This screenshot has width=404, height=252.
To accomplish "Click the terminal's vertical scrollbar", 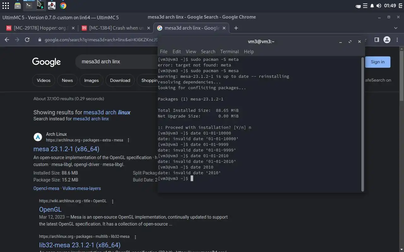I will coord(363,124).
